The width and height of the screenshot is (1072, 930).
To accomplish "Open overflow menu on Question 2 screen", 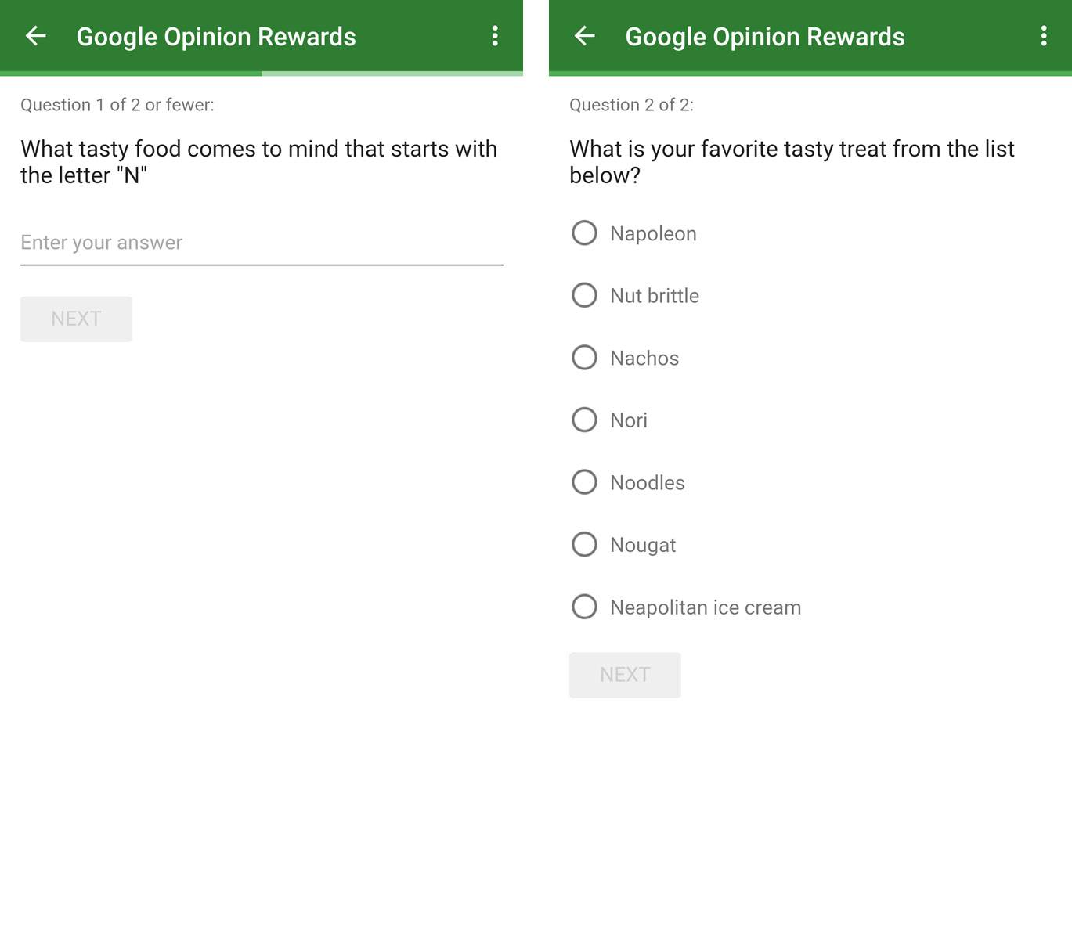I will pos(1044,36).
